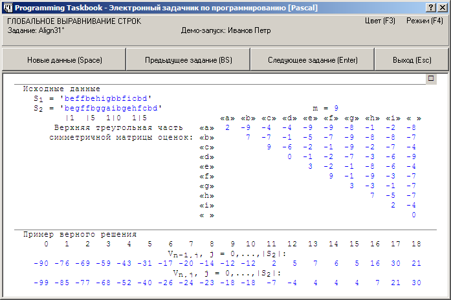Click the Programming Taskbook title bar icon
The width and height of the screenshot is (451, 300).
(6, 6)
